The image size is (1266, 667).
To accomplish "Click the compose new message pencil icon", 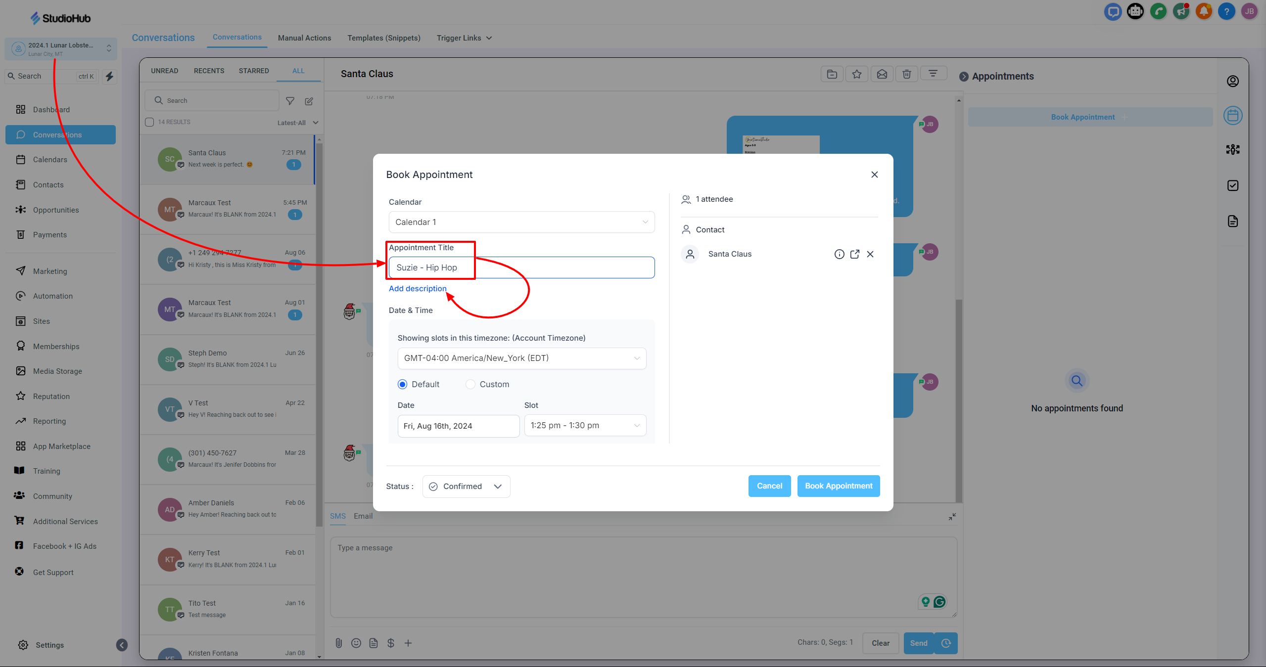I will [x=309, y=101].
